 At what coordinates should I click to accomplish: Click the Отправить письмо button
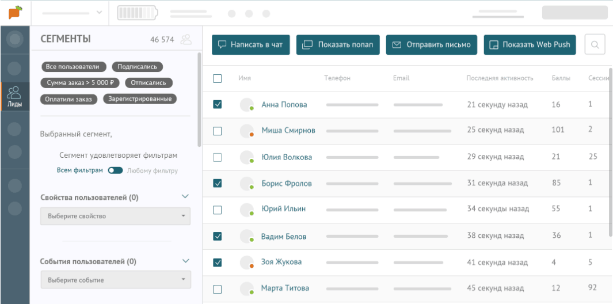point(432,45)
